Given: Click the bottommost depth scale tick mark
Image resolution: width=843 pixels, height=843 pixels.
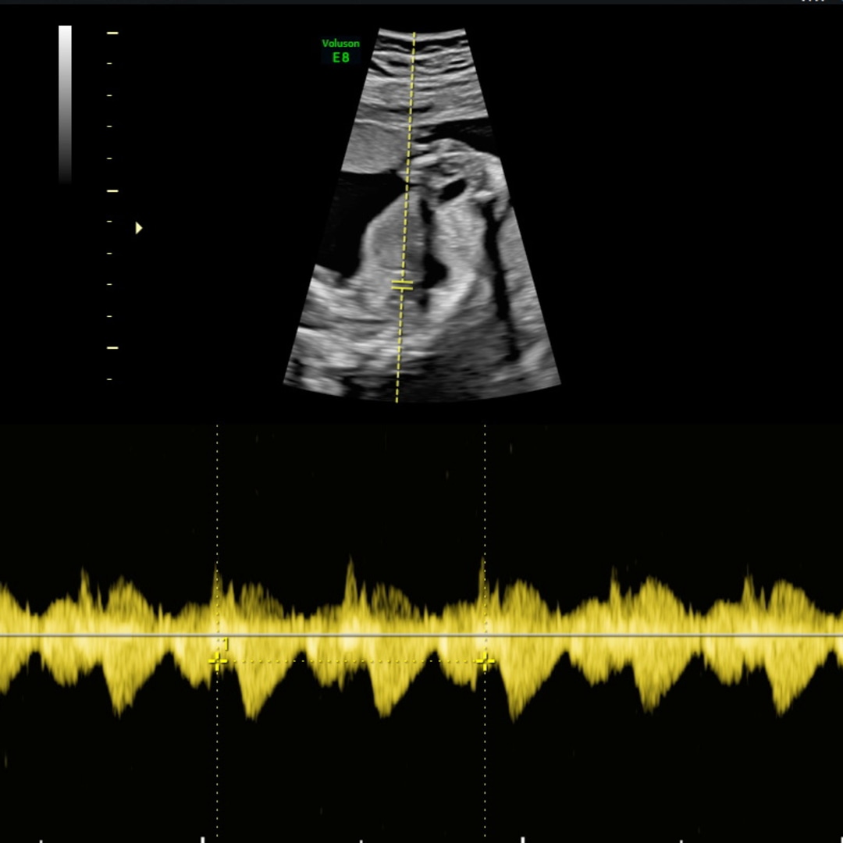Looking at the screenshot, I should click(109, 379).
